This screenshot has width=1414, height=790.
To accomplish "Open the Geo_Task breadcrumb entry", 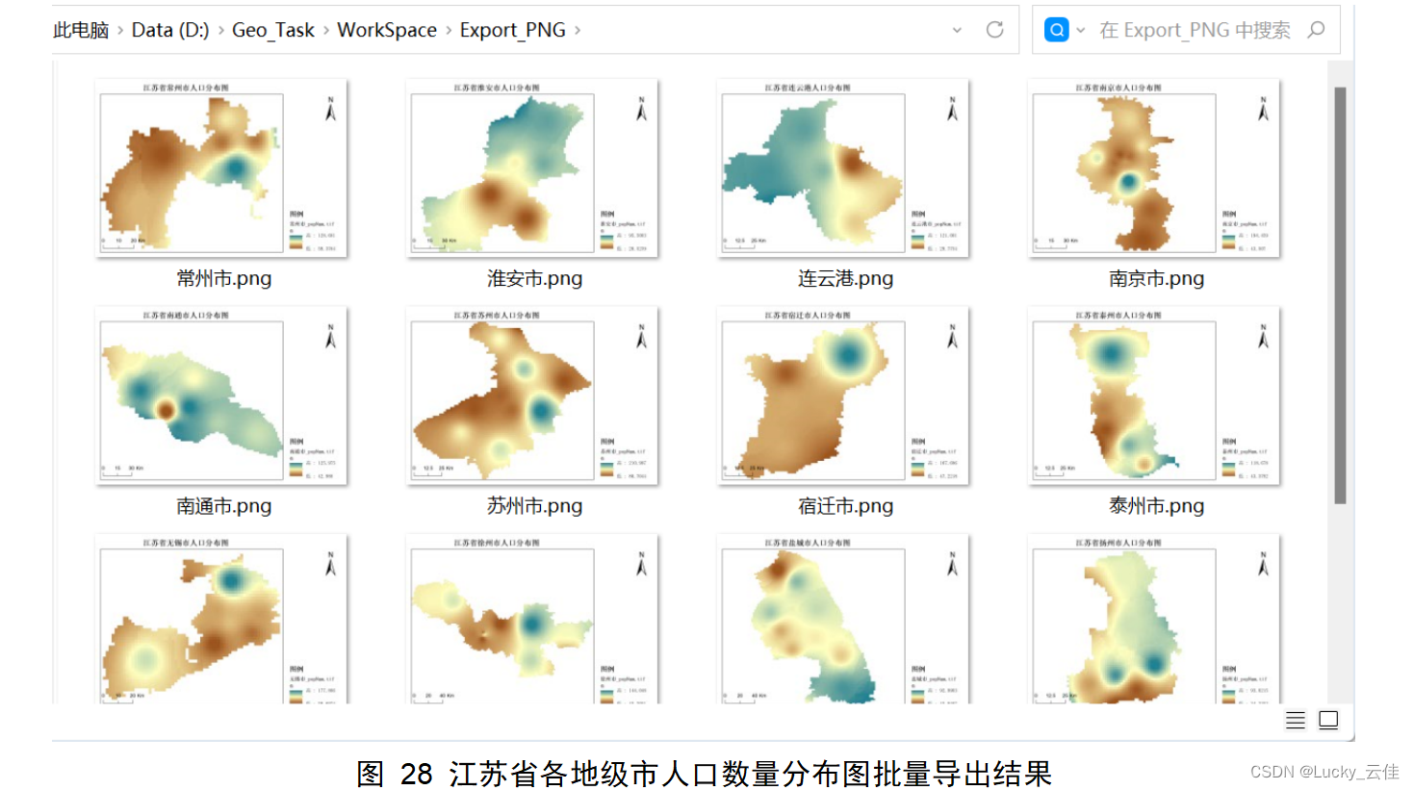I will click(274, 30).
